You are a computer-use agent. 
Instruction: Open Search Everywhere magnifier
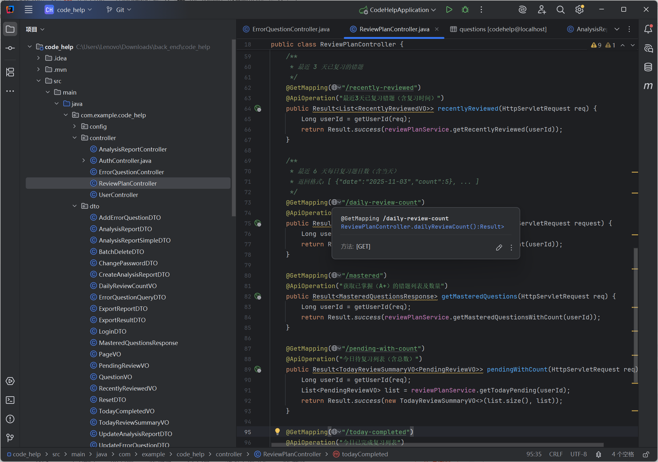click(x=561, y=10)
